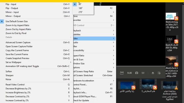The image size is (184, 103).
Task: Expand the Accessibility submenu
Action: pos(94,50)
